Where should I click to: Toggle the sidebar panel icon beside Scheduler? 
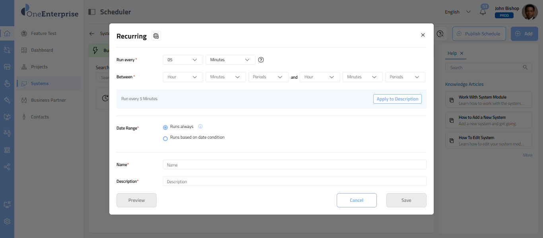point(92,12)
